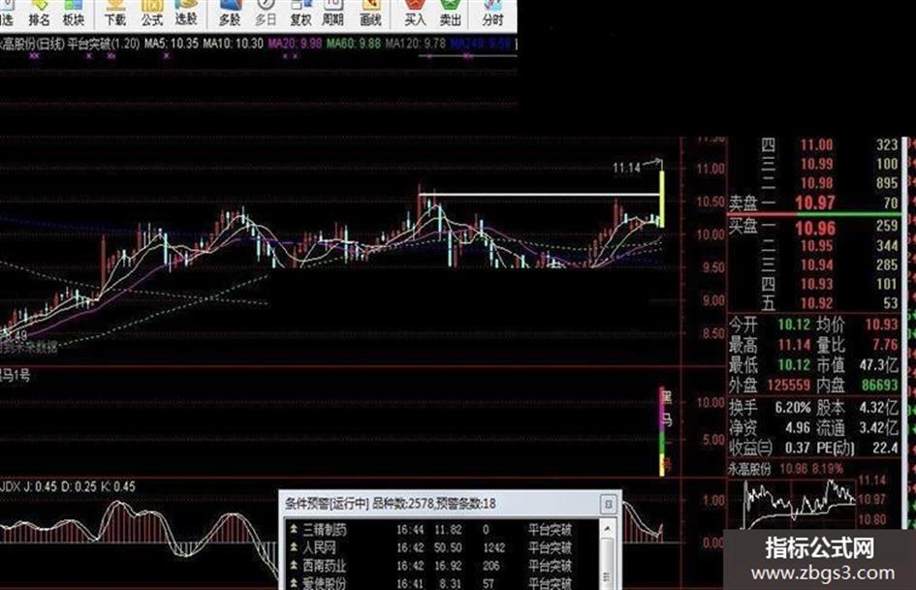Toggle 复权 price adjustment icon
This screenshot has width=916, height=590.
[300, 14]
